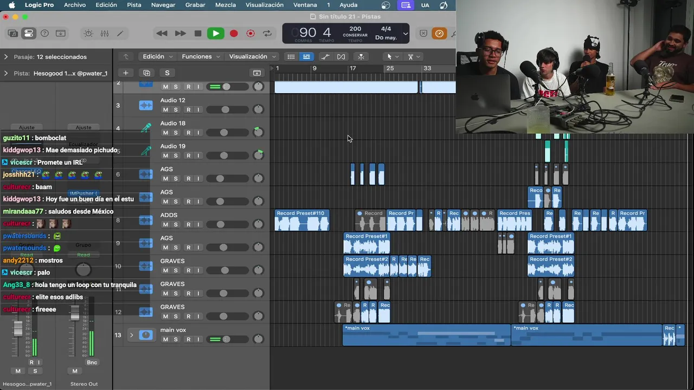This screenshot has width=694, height=390.
Task: Select the list view icon in Tracks toolbar
Action: [x=306, y=56]
